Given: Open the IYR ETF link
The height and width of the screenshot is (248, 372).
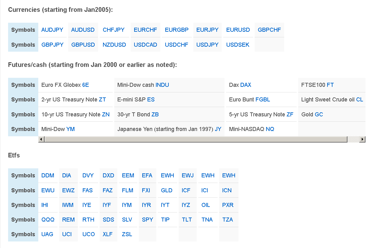Looking at the screenshot, I should 146,205.
